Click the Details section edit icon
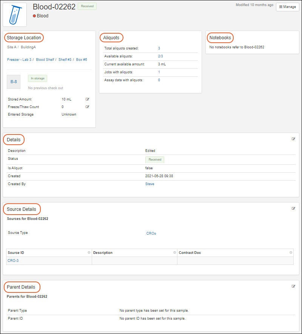The width and height of the screenshot is (302, 334). pos(293,139)
